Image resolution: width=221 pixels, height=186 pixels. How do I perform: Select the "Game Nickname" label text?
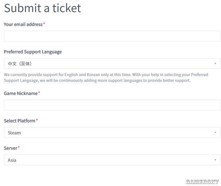(21, 93)
